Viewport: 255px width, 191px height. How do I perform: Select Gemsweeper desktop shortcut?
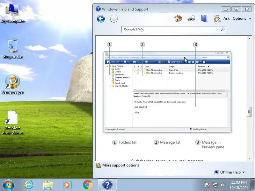pyautogui.click(x=13, y=84)
